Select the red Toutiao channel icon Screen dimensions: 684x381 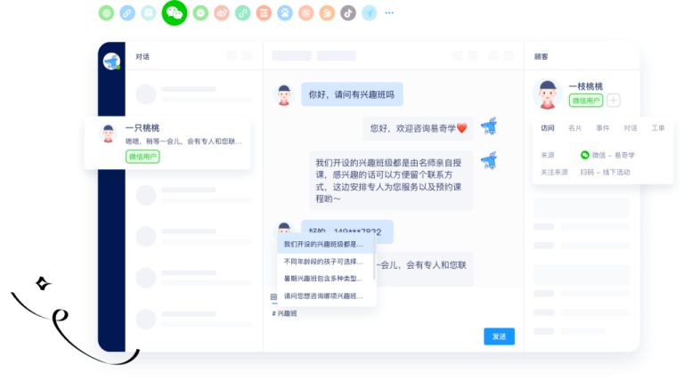(264, 13)
